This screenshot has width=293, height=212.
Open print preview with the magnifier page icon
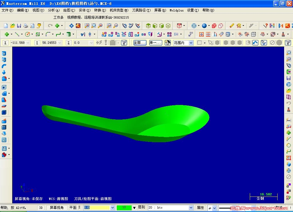(x=32, y=26)
